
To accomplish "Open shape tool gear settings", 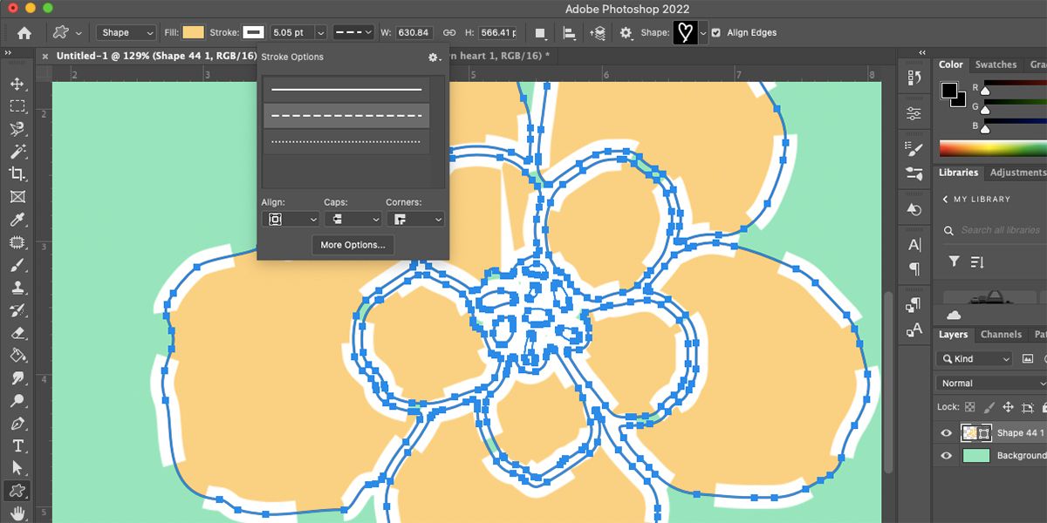I will tap(626, 33).
